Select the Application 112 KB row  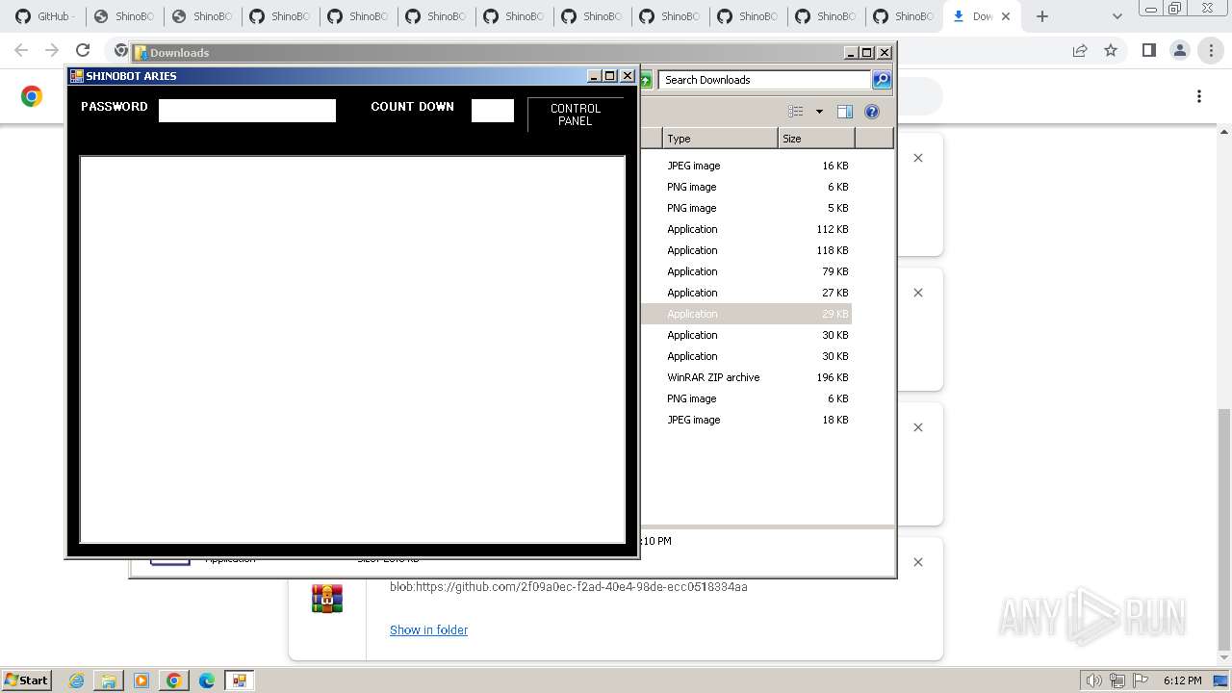[747, 229]
